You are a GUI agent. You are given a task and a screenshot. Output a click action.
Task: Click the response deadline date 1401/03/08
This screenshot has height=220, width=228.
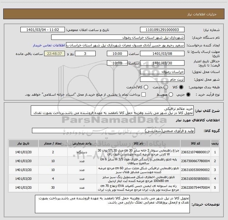click(162, 53)
